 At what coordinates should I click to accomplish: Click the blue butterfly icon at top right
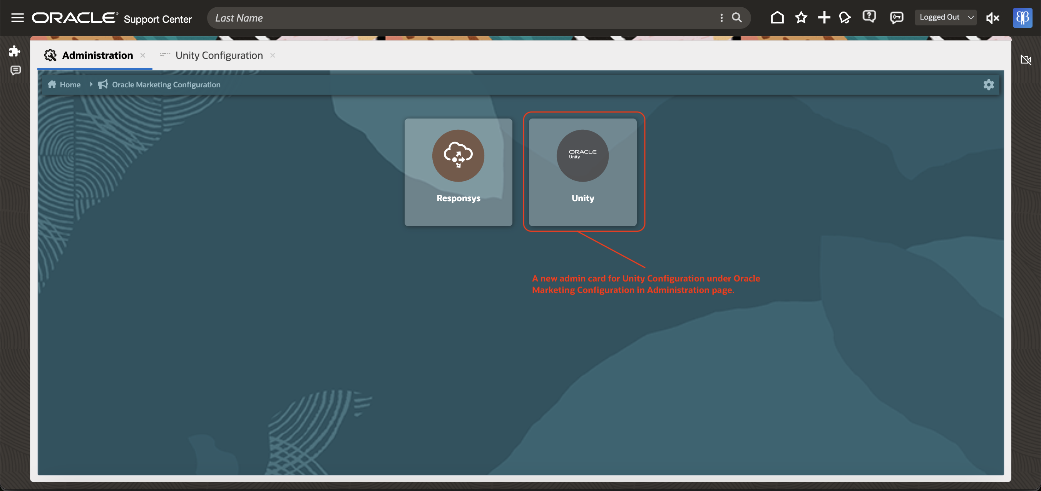1023,18
